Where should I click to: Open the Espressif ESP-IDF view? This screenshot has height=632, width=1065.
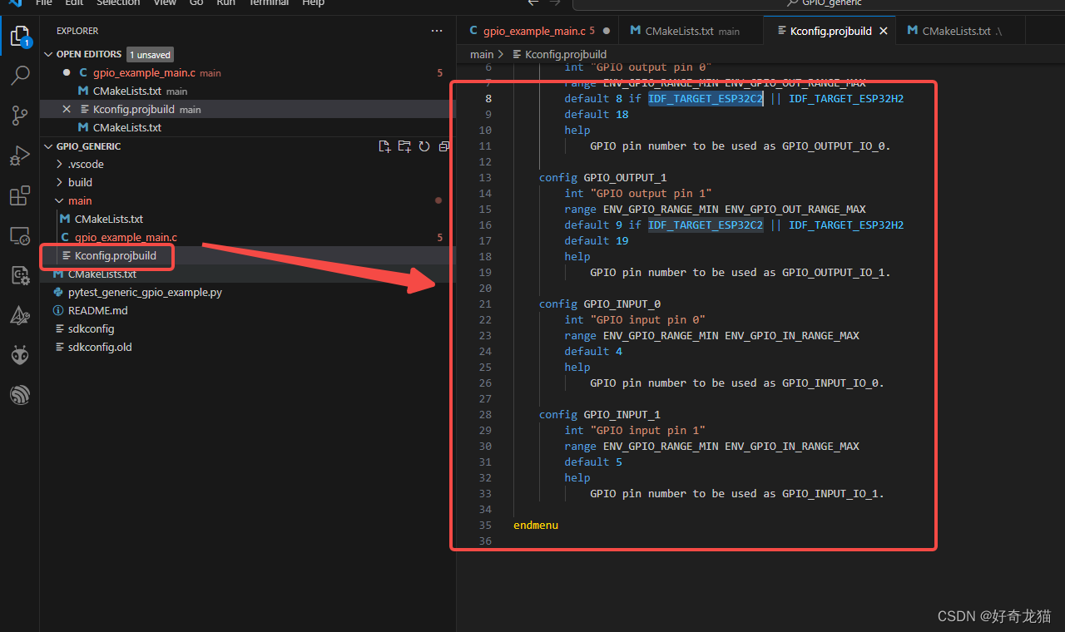[x=20, y=395]
